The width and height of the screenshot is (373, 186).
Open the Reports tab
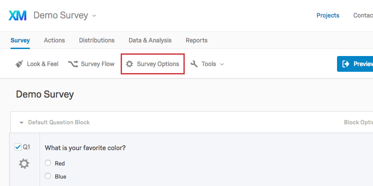point(197,40)
